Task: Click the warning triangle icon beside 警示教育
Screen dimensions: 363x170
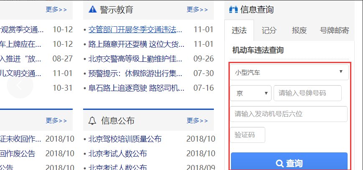Action: [93, 9]
